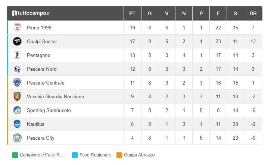Click the tuttocampo.it logo
The image size is (271, 165).
(31, 13)
